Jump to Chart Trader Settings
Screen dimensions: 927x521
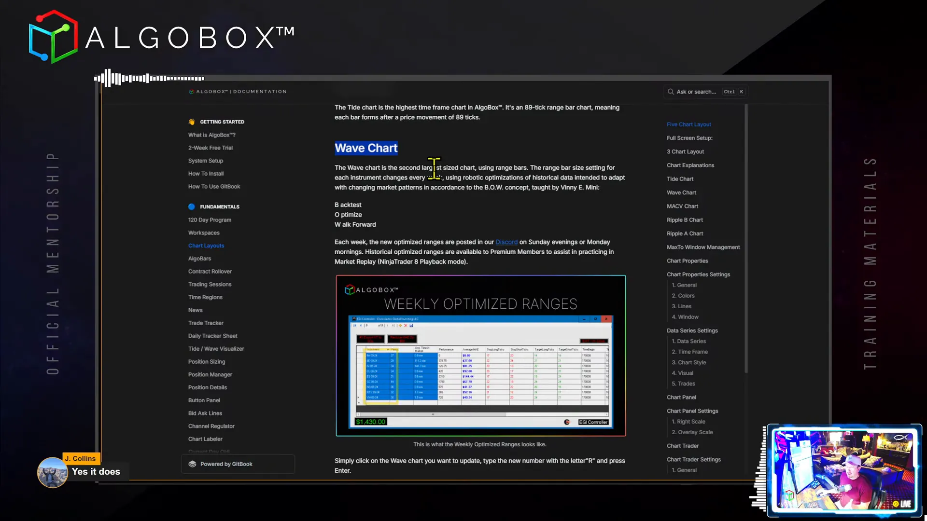694,460
